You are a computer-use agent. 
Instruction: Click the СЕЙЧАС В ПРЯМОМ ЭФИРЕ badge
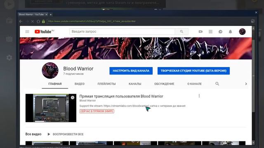pyautogui.click(x=97, y=111)
